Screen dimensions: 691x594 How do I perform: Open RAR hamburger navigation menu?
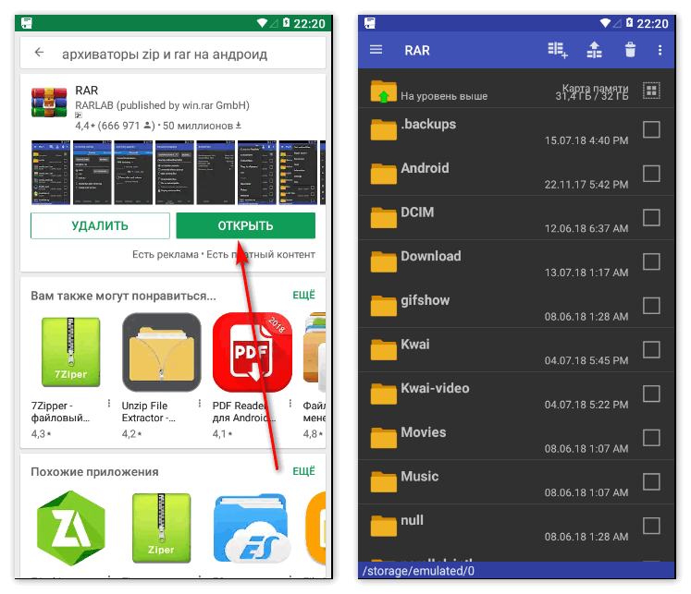pyautogui.click(x=376, y=49)
